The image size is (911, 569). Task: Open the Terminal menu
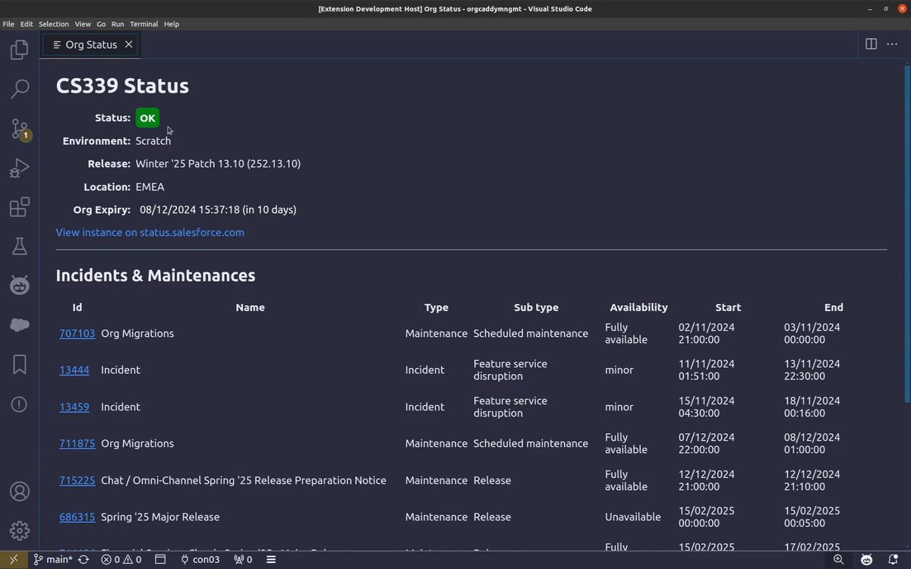(144, 24)
